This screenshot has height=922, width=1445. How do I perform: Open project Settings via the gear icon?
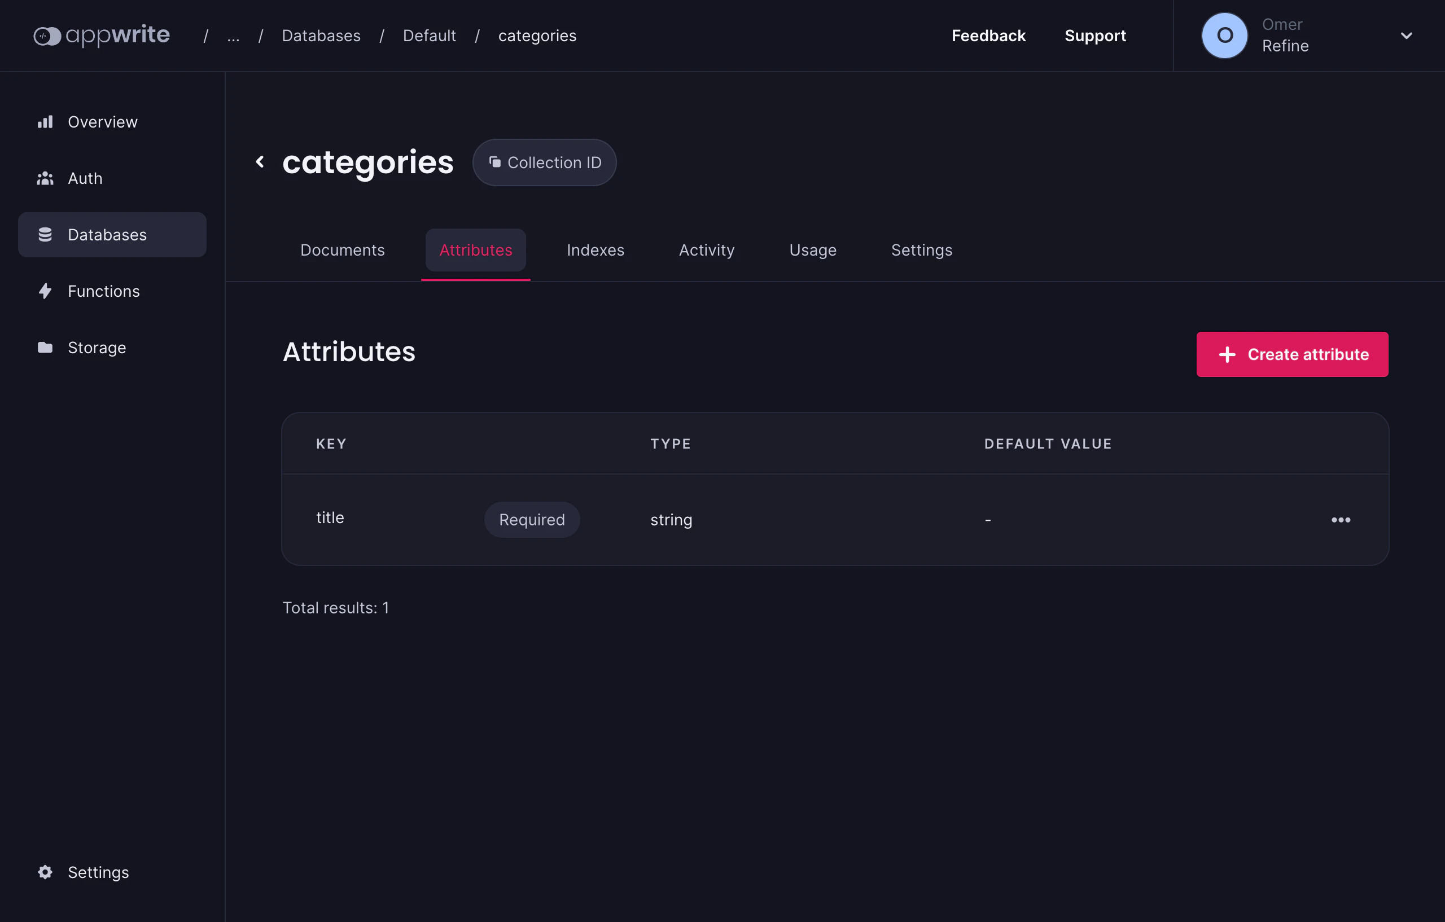point(46,872)
